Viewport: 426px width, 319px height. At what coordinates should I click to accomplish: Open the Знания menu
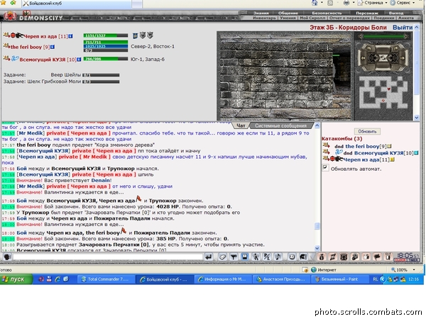click(x=261, y=13)
